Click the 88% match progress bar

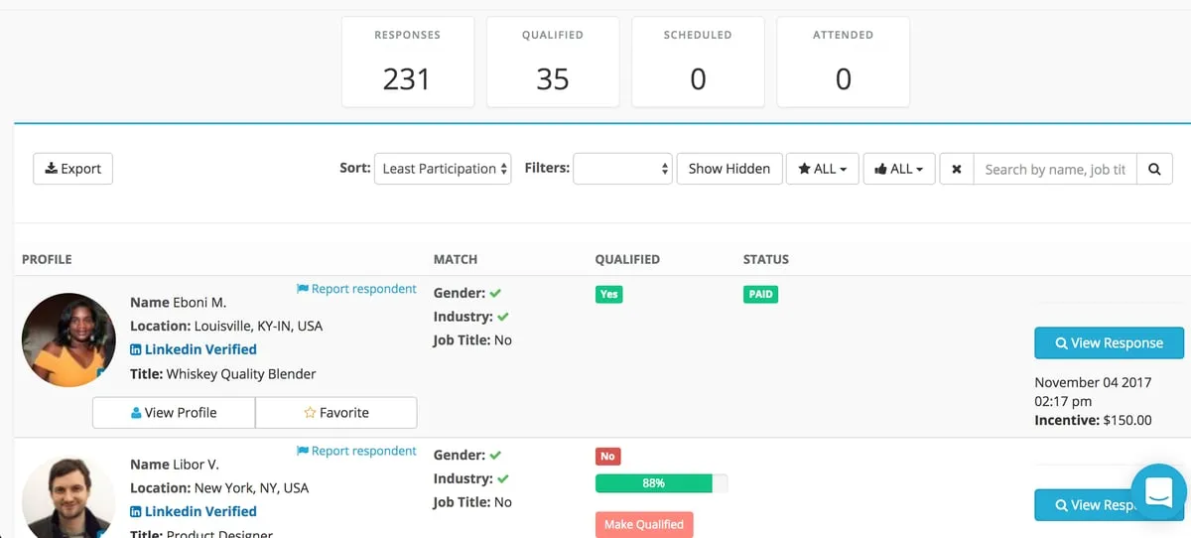(661, 483)
